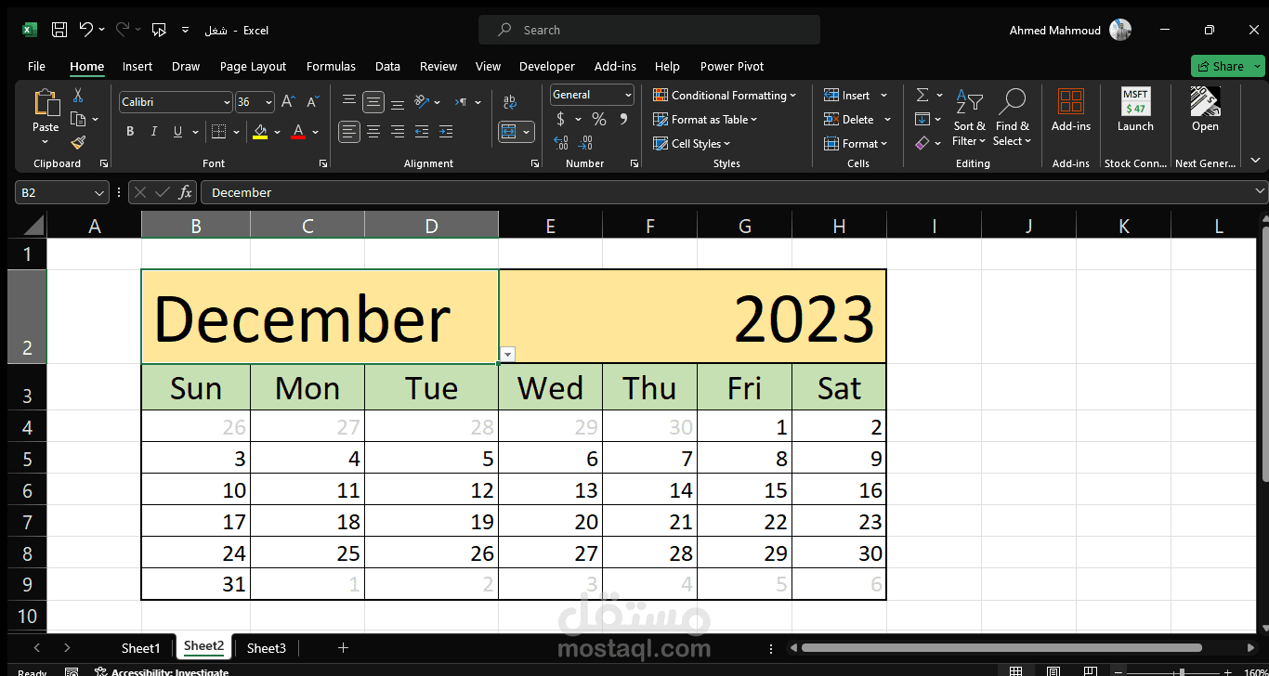This screenshot has height=676, width=1269.
Task: Click the green Share button
Action: coord(1227,66)
